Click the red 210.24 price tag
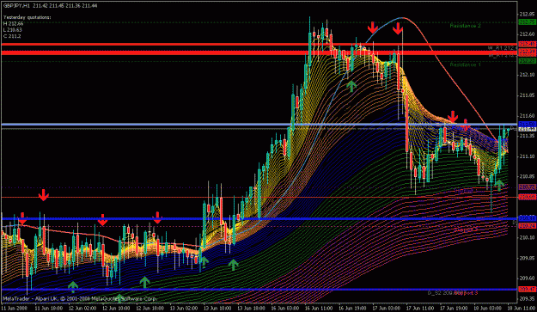537x312 pixels. [x=528, y=226]
